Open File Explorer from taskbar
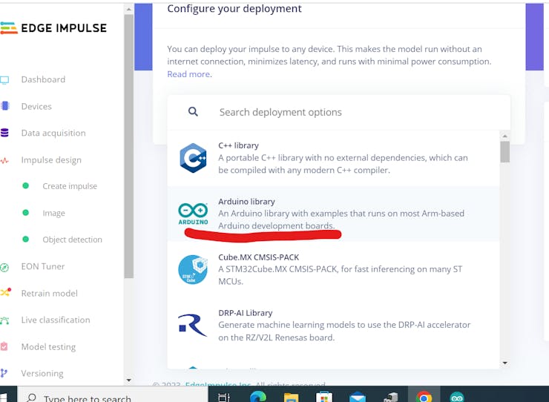This screenshot has width=549, height=402. tap(291, 398)
